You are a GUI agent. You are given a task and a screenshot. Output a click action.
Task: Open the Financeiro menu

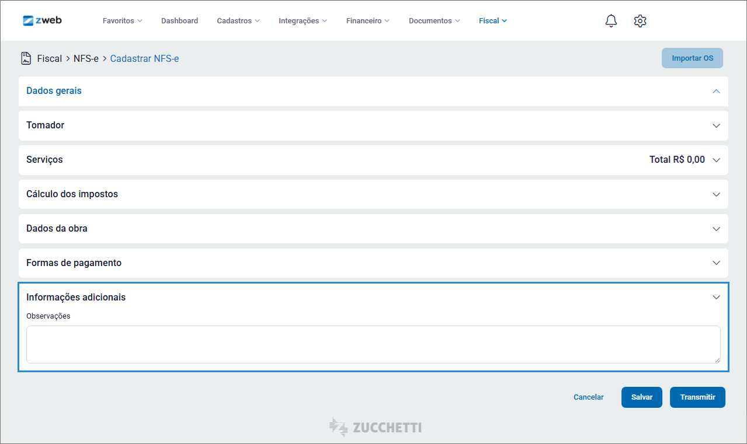click(367, 21)
